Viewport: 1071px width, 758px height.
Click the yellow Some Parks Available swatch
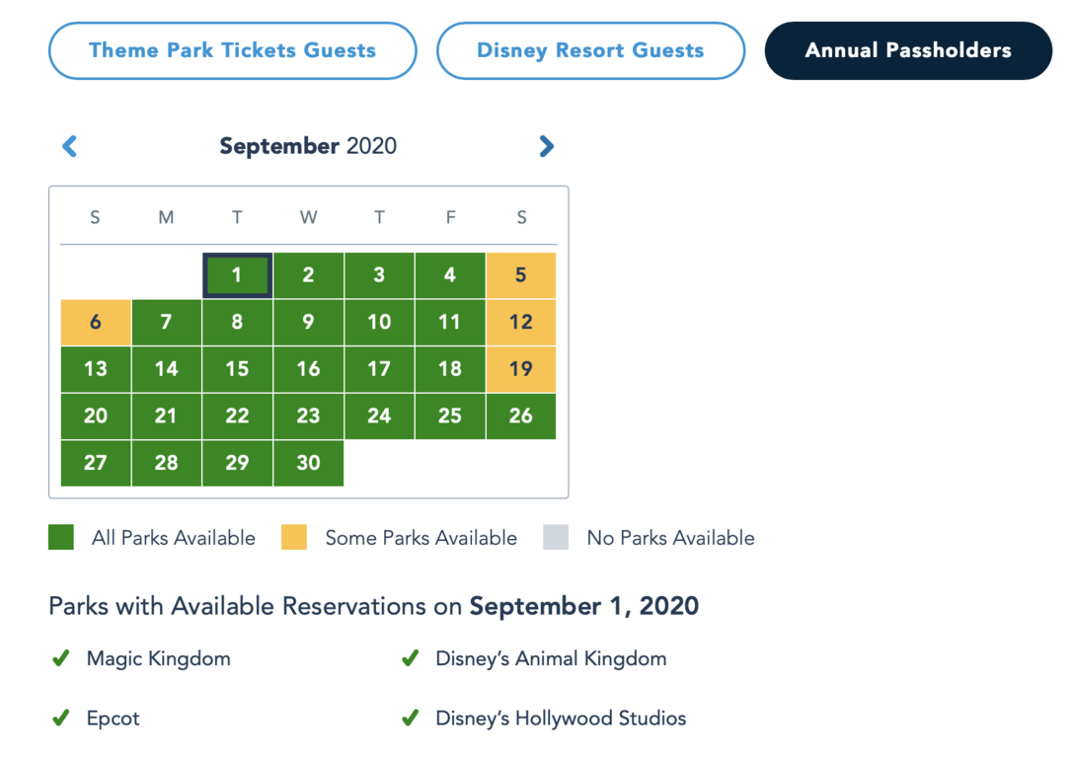(x=294, y=538)
